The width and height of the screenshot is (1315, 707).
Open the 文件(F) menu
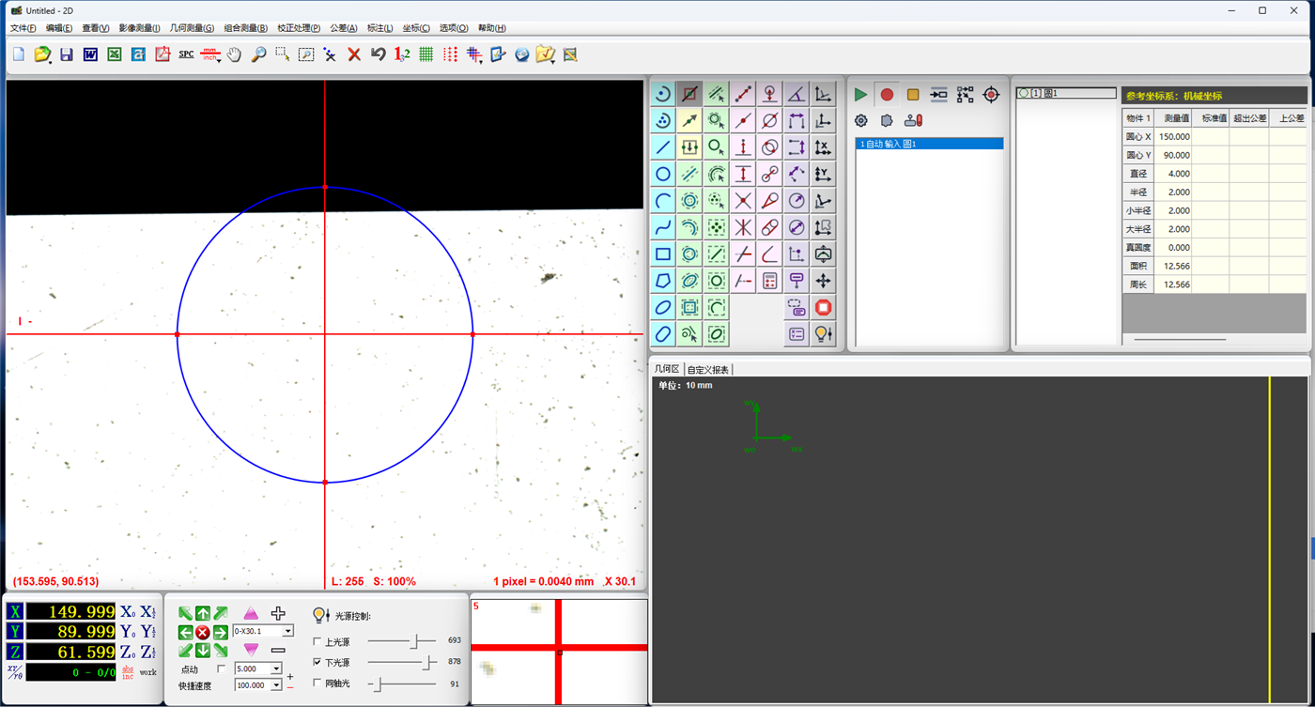tap(23, 28)
